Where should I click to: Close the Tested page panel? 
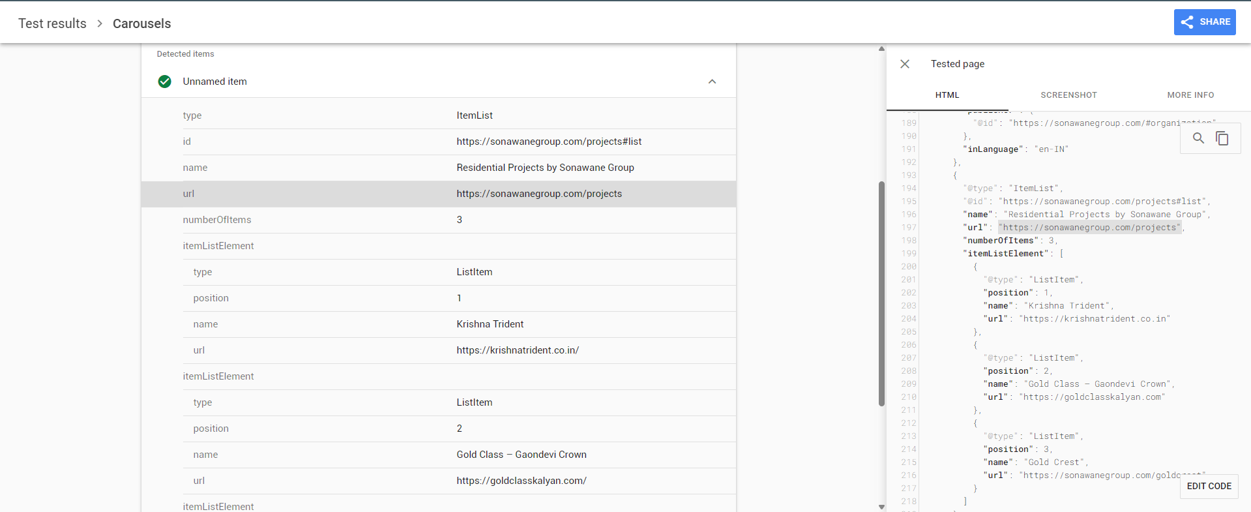point(905,64)
